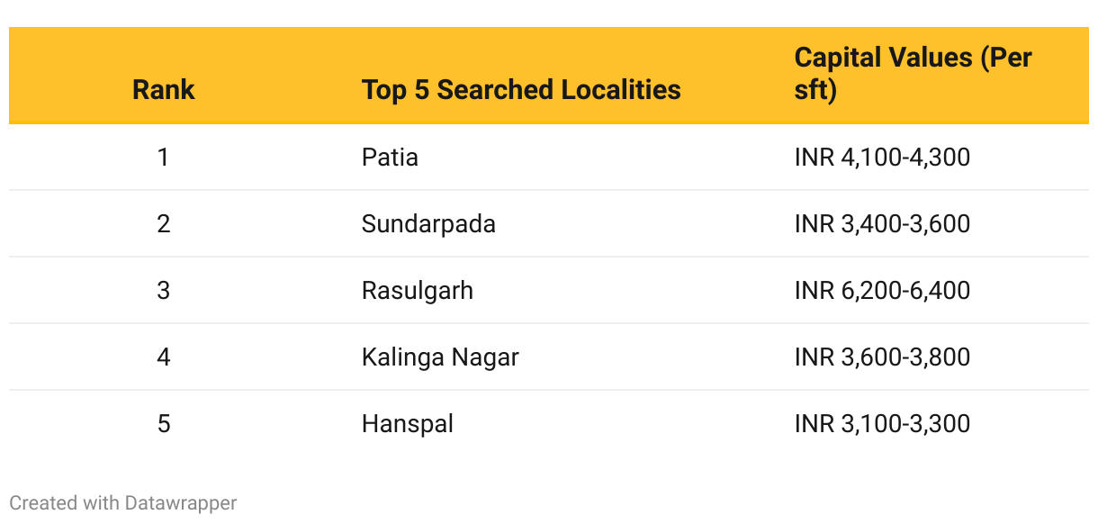Viewport: 1098px width, 524px height.
Task: Click rank number 1 cell
Action: [x=163, y=158]
